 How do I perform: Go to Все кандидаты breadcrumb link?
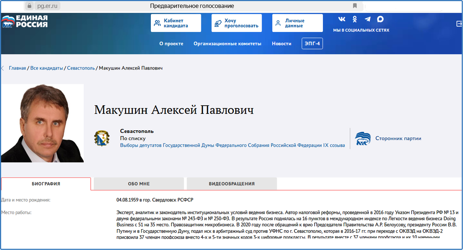(x=47, y=68)
